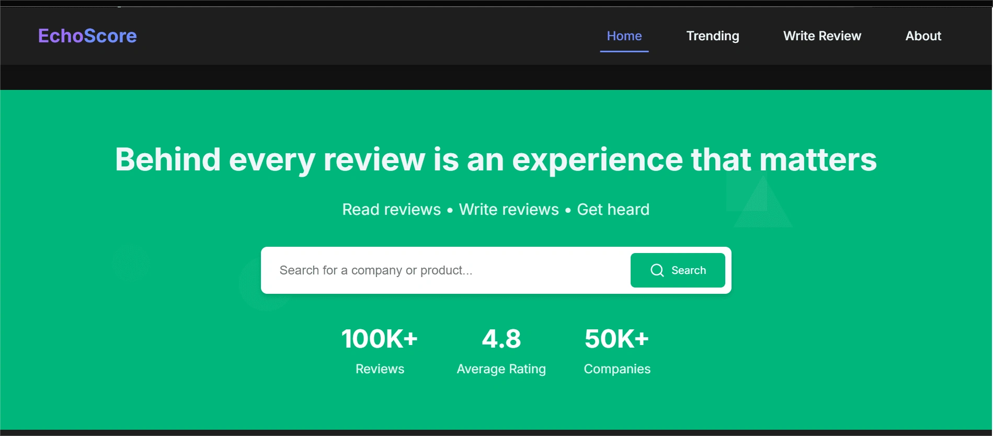Click the Average Rating label

click(x=501, y=369)
